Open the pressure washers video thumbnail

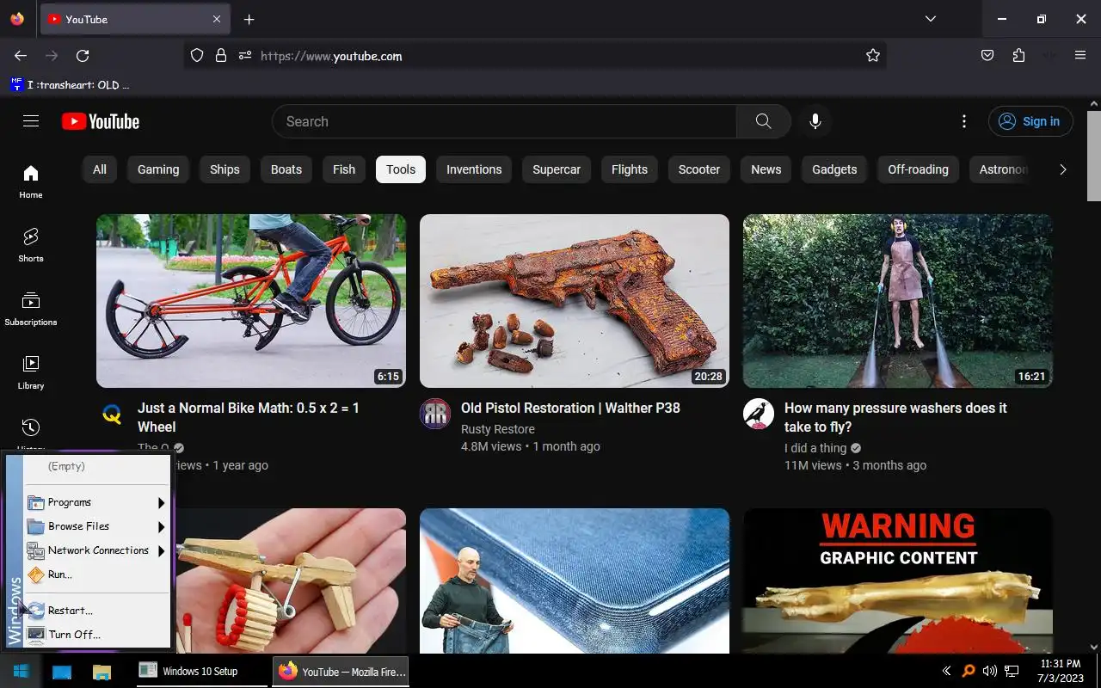pos(898,301)
